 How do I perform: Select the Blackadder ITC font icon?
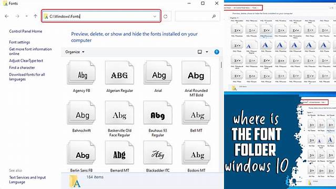click(158, 152)
